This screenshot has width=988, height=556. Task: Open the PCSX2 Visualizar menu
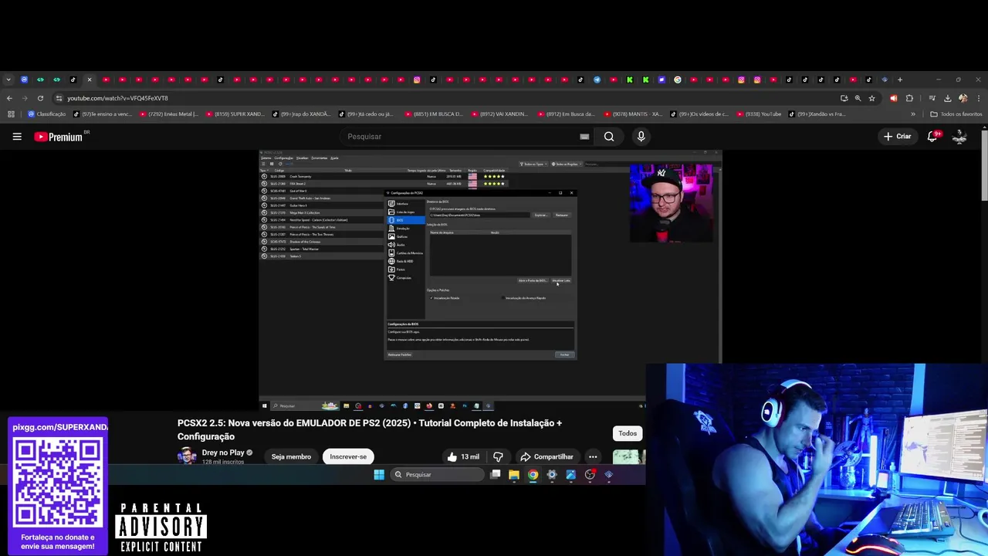click(x=302, y=158)
